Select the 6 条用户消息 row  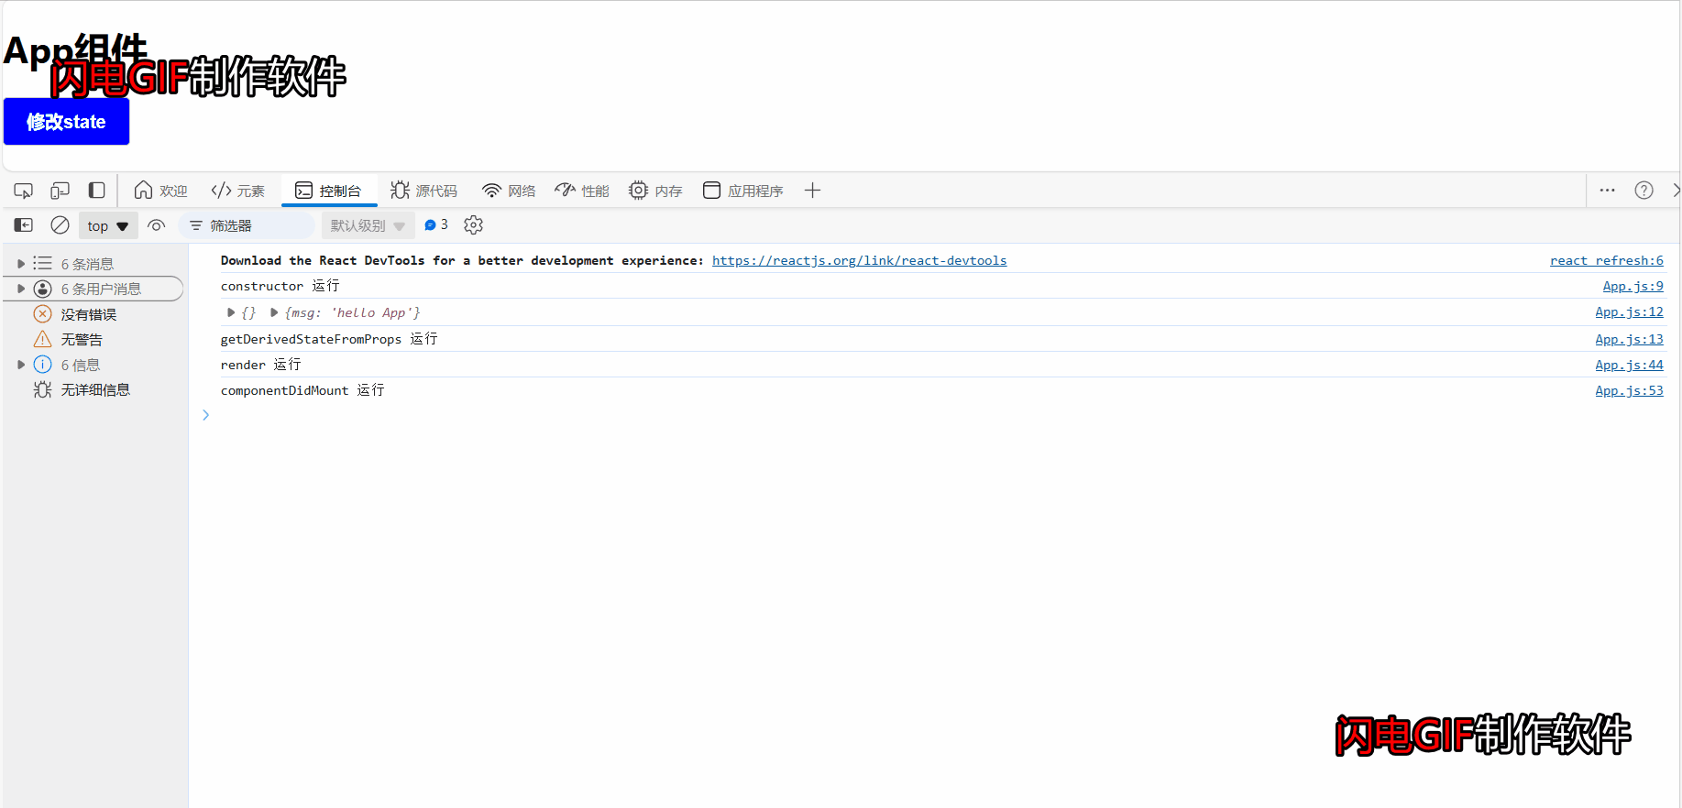click(93, 289)
